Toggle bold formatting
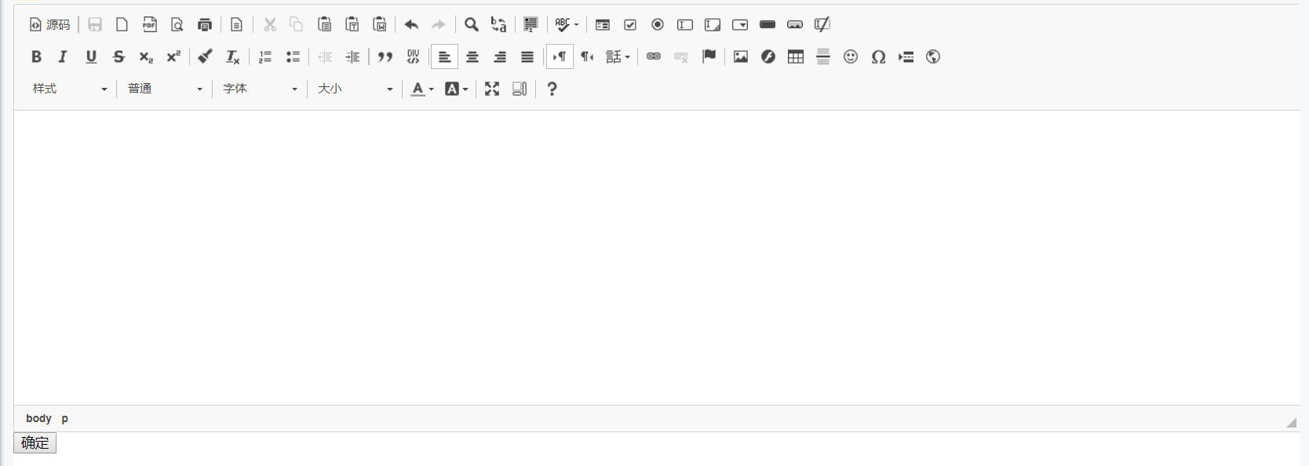 click(36, 57)
